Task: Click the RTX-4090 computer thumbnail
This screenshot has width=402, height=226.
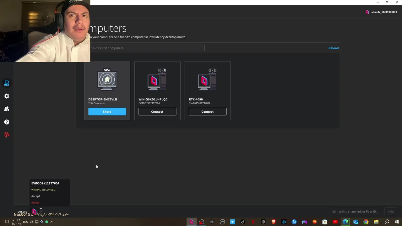Action: point(207,80)
